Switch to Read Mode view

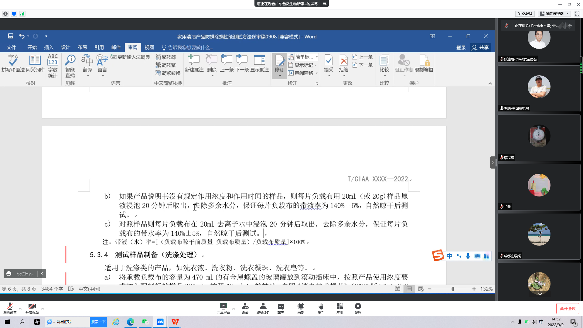coord(397,289)
